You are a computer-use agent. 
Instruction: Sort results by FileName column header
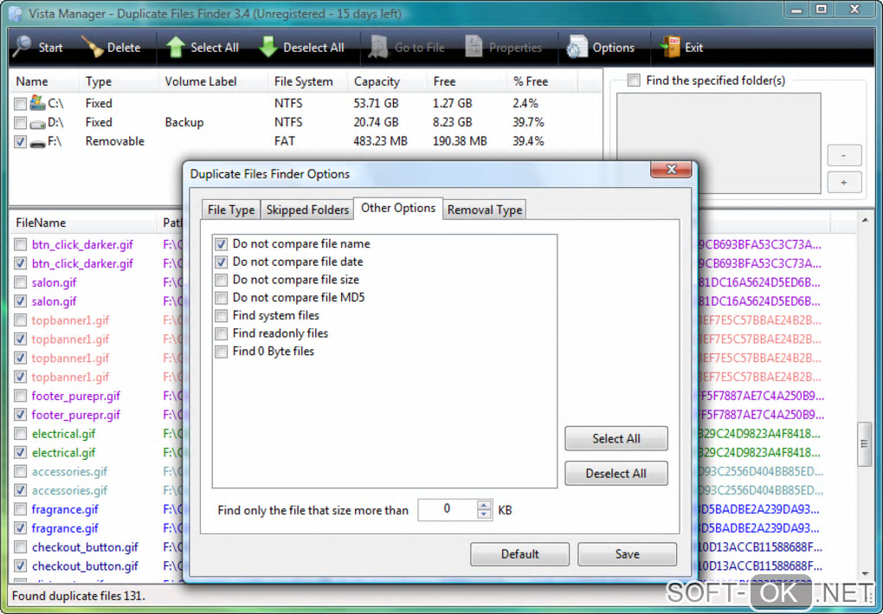[83, 223]
